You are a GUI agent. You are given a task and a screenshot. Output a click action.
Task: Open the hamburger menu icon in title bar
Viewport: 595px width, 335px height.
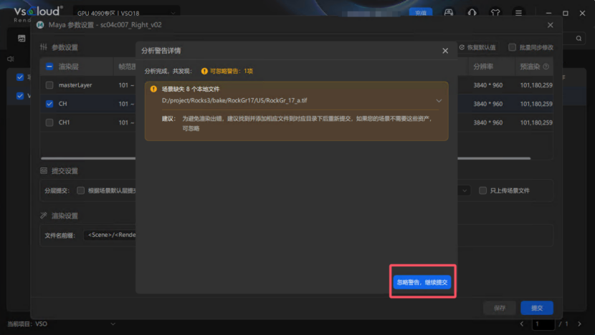pyautogui.click(x=518, y=13)
